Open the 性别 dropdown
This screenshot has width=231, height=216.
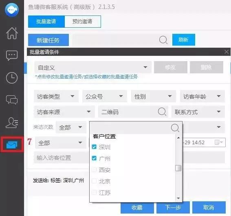pyautogui.click(x=154, y=96)
